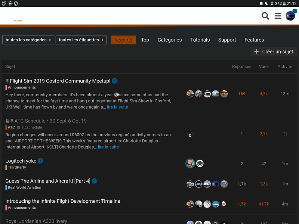Click the info badge on the Cosford Meetup title
The image size is (299, 224).
click(114, 81)
